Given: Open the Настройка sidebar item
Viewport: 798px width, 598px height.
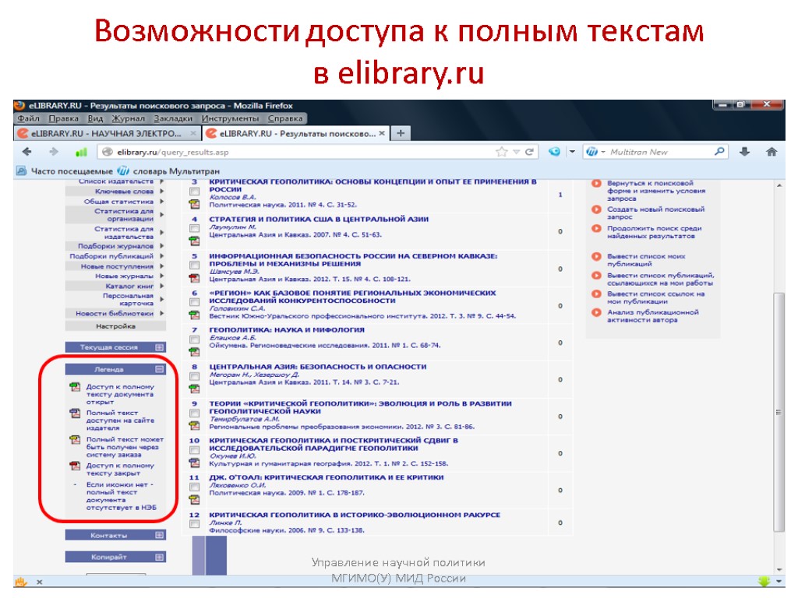Looking at the screenshot, I should (115, 326).
